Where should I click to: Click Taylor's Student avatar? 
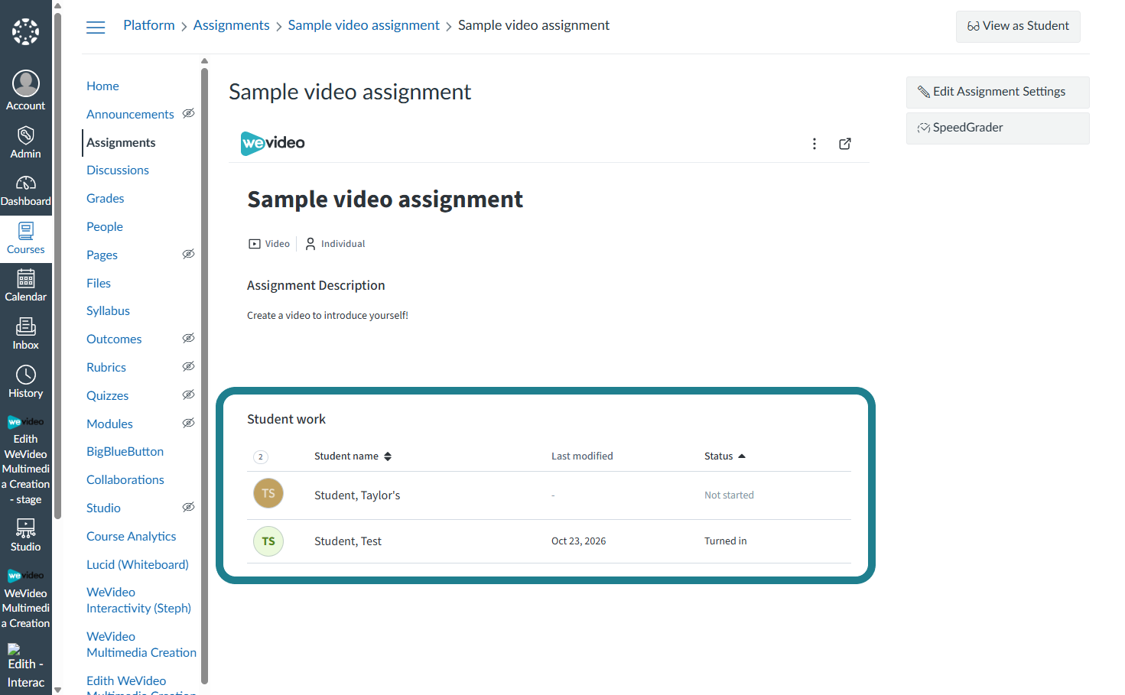click(268, 493)
